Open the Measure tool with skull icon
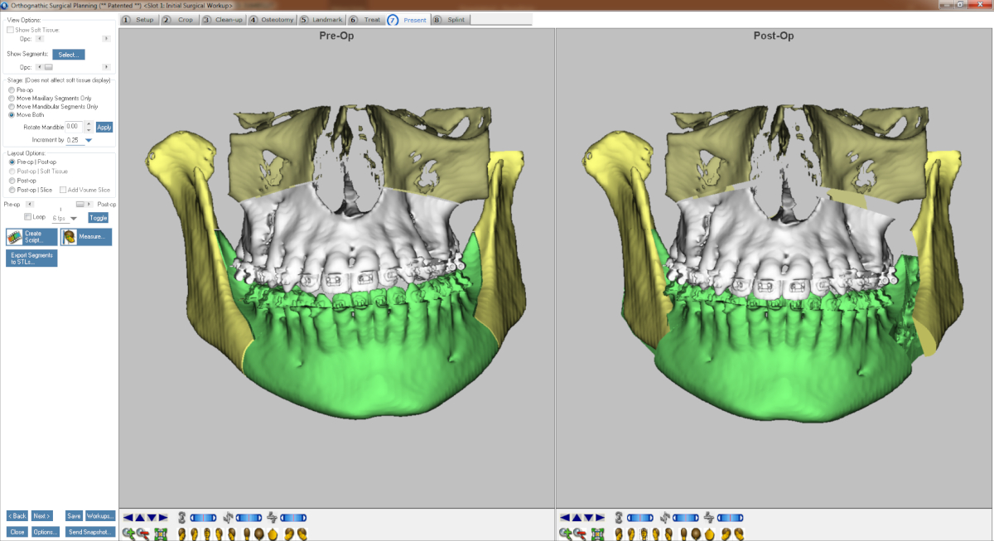Screen dimensions: 994x541 coord(86,238)
